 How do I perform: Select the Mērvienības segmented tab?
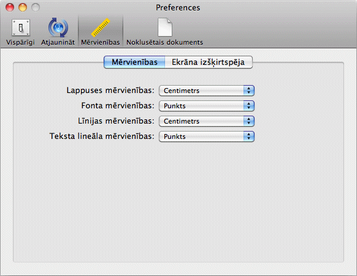(x=134, y=62)
